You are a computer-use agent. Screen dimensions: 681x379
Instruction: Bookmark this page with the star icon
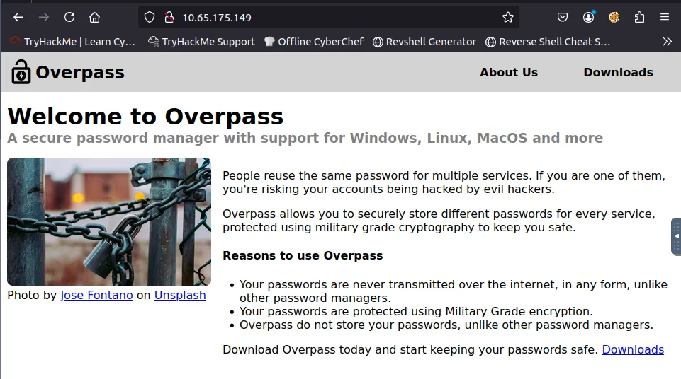click(x=507, y=17)
